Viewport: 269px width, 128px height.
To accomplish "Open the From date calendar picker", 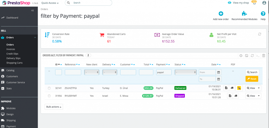I will coord(219,72).
